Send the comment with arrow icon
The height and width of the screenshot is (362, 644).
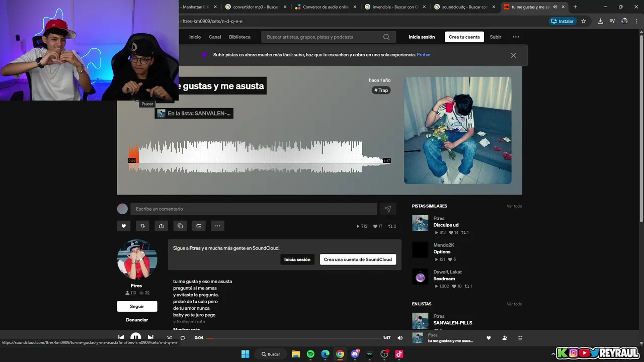tap(388, 209)
